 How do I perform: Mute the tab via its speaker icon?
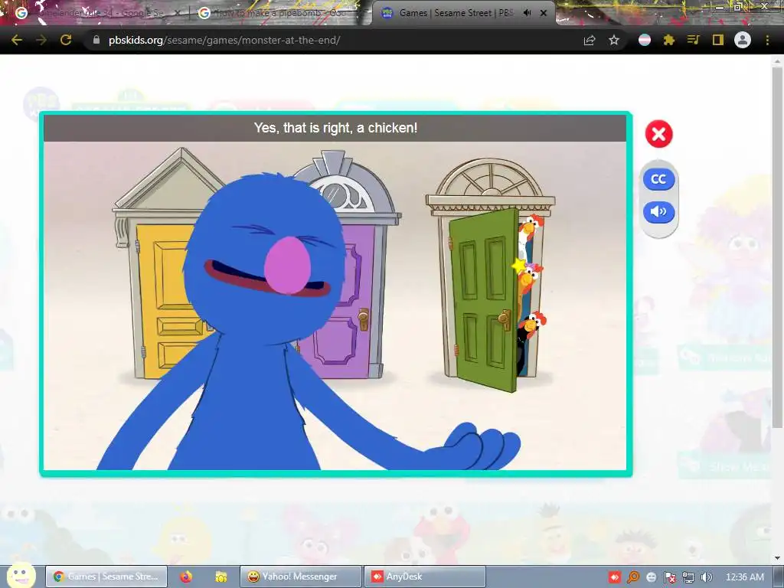point(527,13)
